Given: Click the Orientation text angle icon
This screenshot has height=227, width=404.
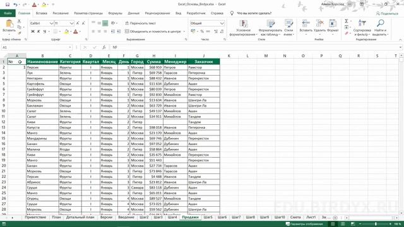Looking at the screenshot, I should (x=113, y=23).
